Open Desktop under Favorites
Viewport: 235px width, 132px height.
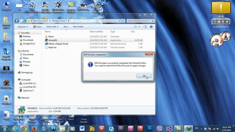coord(26,36)
